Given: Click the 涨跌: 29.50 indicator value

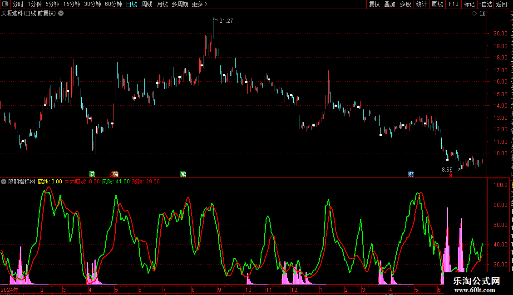Looking at the screenshot, I should (146, 182).
